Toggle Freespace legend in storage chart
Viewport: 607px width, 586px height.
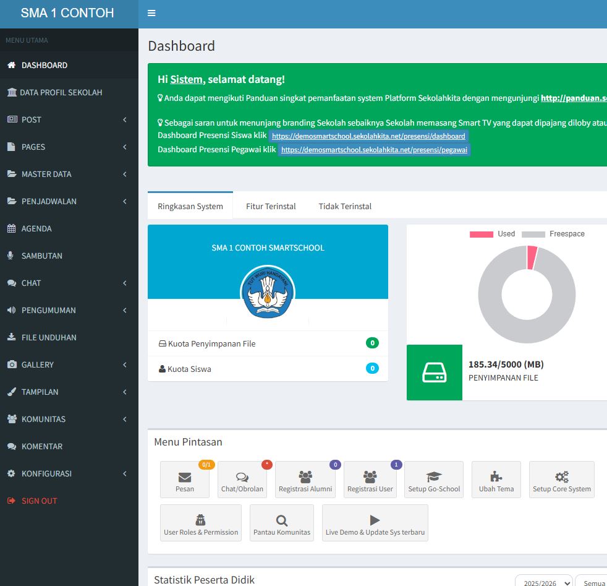click(x=553, y=234)
